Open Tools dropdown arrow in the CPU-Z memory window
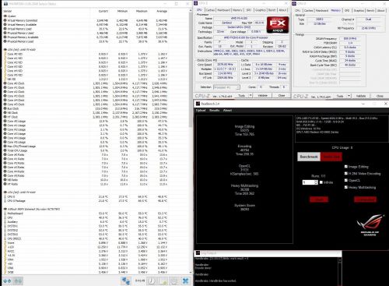The height and width of the screenshot is (286, 389). click(349, 96)
